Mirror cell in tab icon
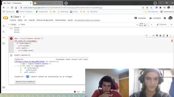 (164, 36)
